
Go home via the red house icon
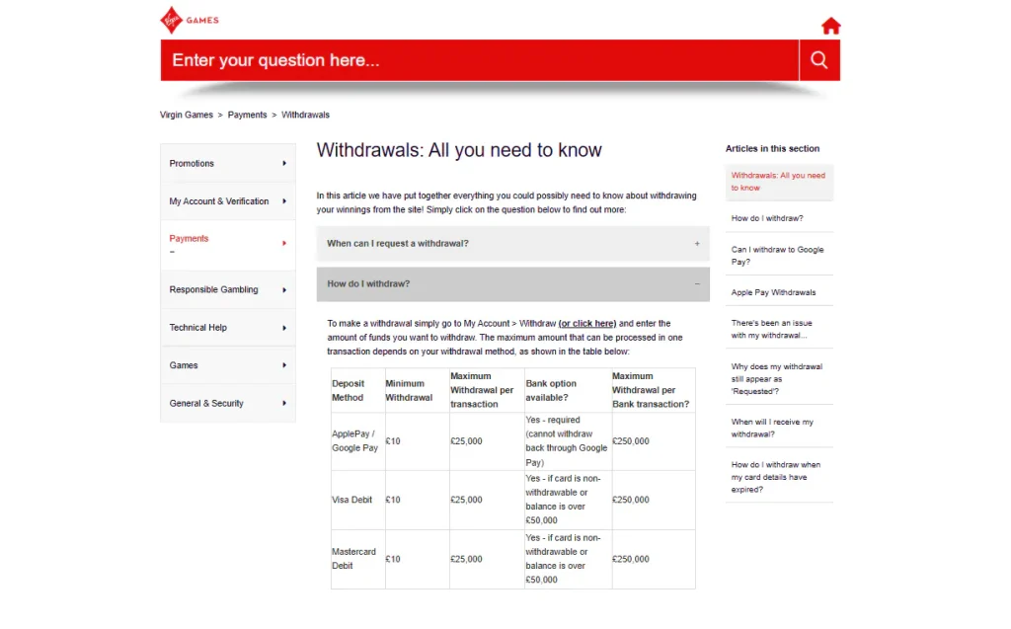pyautogui.click(x=830, y=25)
